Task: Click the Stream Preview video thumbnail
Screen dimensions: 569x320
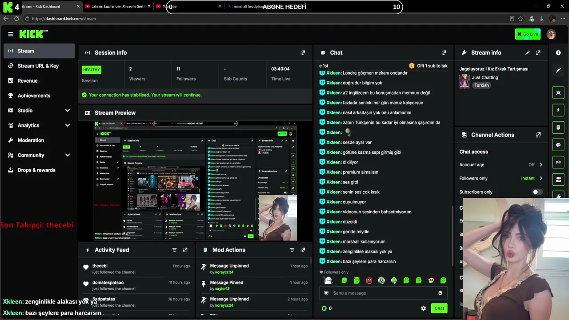Action: [195, 180]
